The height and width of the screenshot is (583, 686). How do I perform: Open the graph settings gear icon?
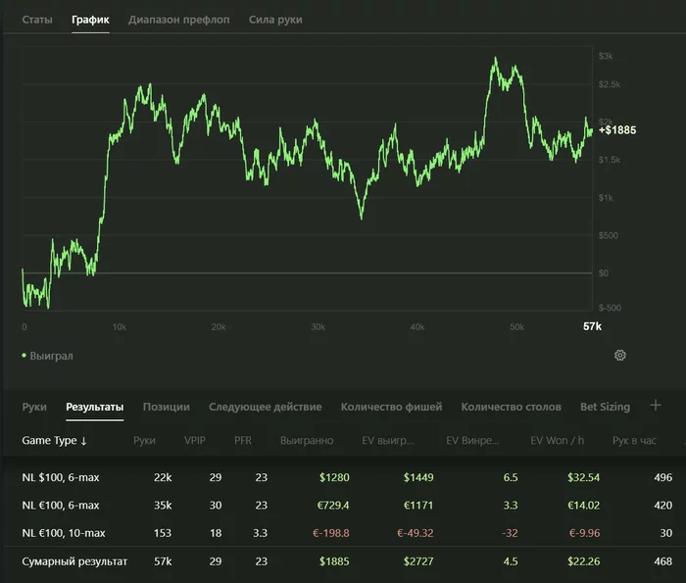click(620, 355)
